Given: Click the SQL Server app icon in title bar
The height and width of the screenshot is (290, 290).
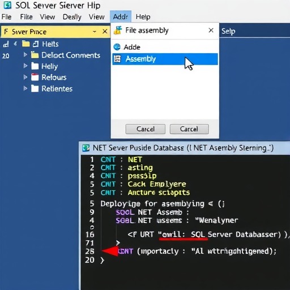Looking at the screenshot, I should click(7, 5).
